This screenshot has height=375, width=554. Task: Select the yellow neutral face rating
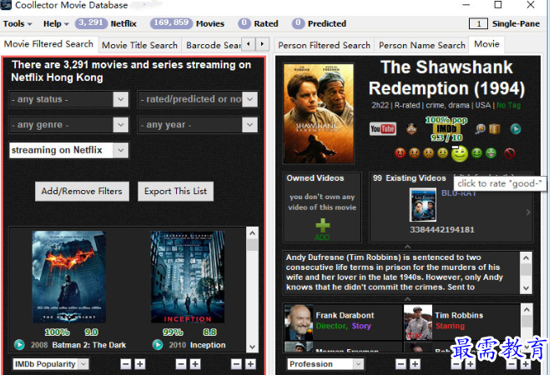pos(442,153)
